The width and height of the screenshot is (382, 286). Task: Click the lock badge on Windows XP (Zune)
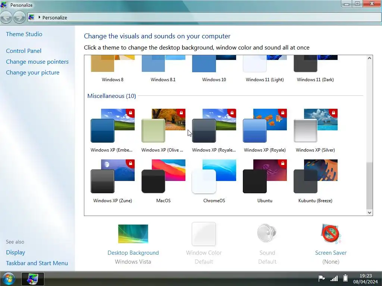point(131,163)
